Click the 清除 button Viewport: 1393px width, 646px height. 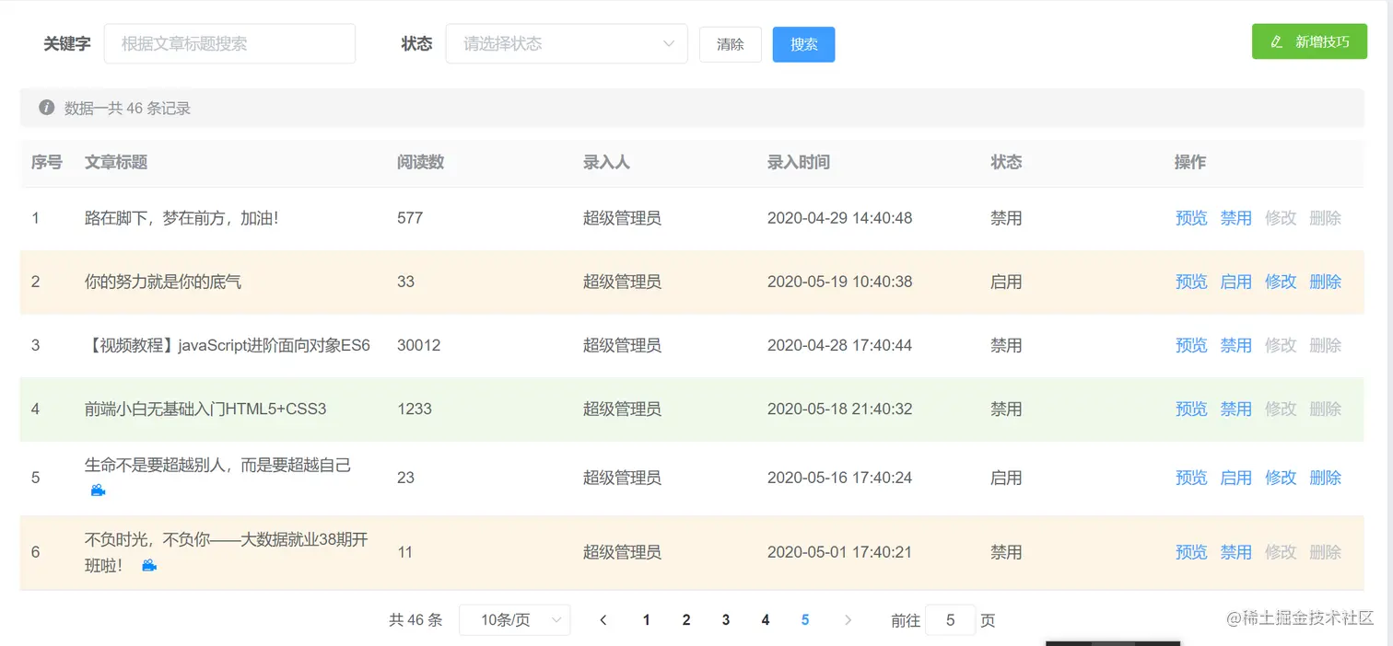pos(731,44)
